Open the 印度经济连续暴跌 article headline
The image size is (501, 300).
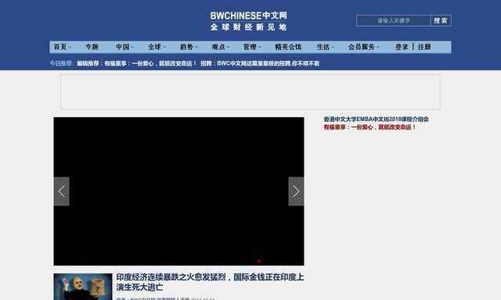point(210,282)
